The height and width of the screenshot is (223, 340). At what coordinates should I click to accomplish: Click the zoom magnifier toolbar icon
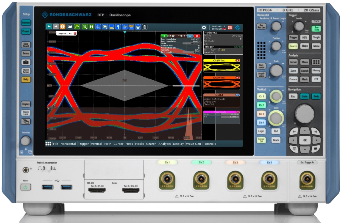tap(85, 27)
